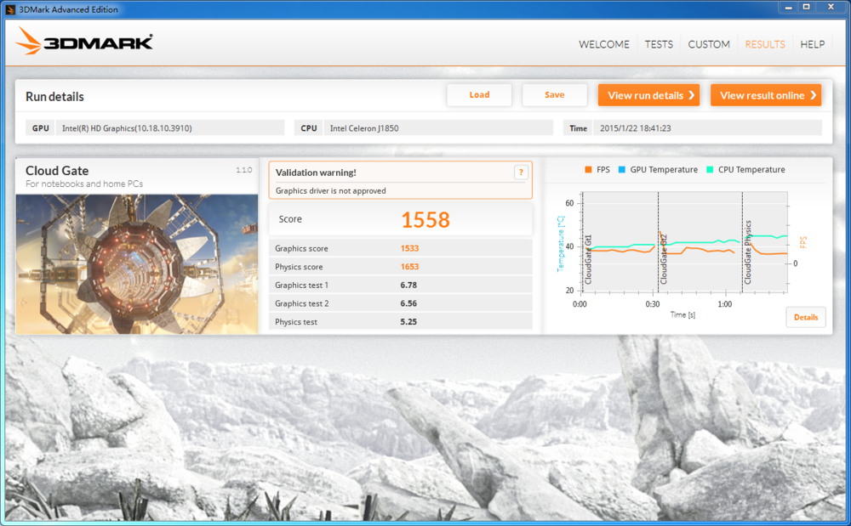The width and height of the screenshot is (851, 526).
Task: Maximize the 3DMark window
Action: pyautogui.click(x=807, y=7)
